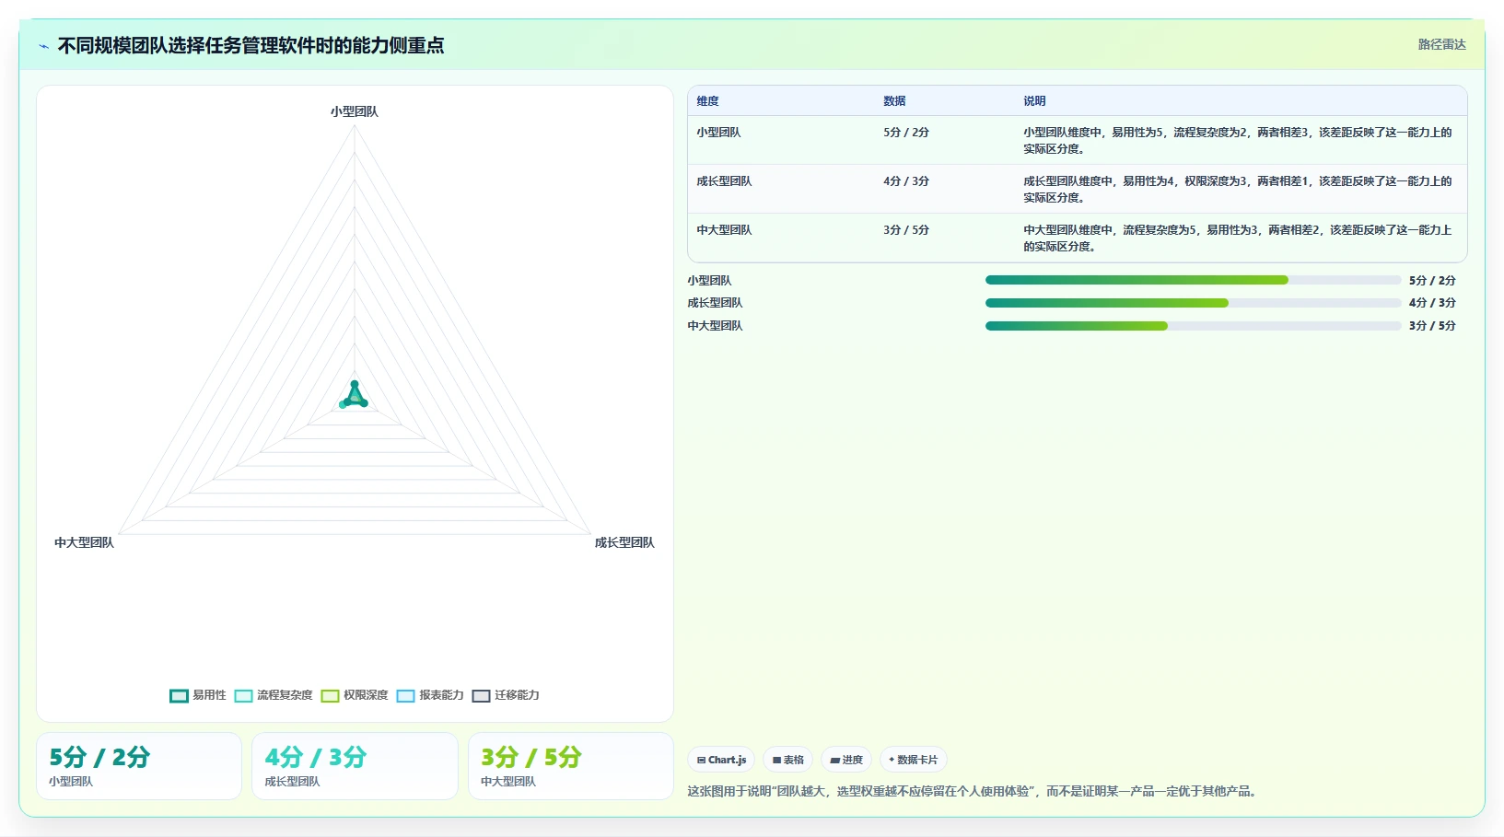Image resolution: width=1504 pixels, height=837 pixels.
Task: Click the 3分 / 5分 table data cell
Action: pyautogui.click(x=906, y=230)
